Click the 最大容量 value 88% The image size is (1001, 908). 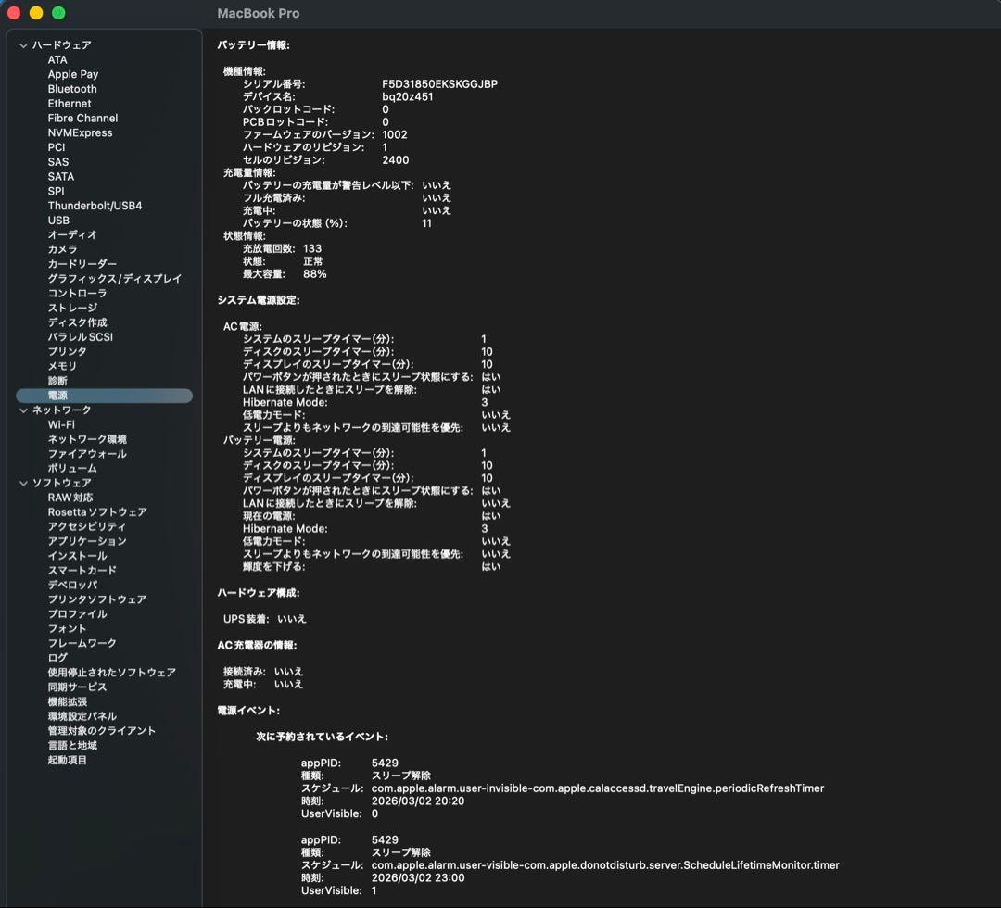point(315,274)
